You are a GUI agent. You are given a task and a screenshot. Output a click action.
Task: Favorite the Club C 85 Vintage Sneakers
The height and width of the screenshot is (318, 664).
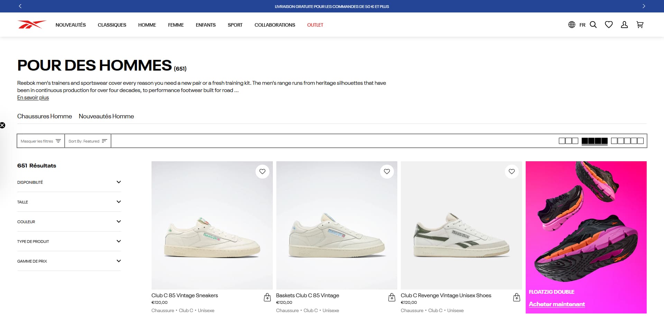point(262,171)
